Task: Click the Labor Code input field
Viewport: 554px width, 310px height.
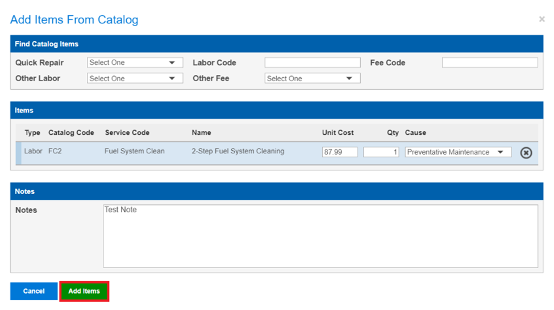Action: pos(313,62)
